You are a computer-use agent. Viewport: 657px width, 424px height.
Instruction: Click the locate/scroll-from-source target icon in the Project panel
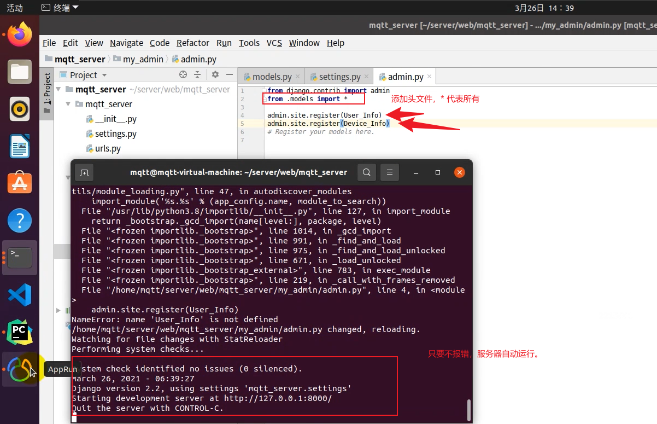(183, 75)
